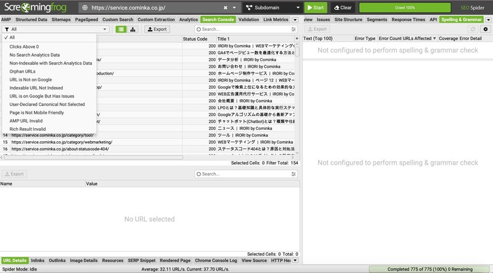Viewport: 493px width, 273px height.
Task: Switch to the Chrome Console Log tab
Action: tap(216, 261)
